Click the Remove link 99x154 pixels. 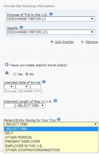pyautogui.click(x=92, y=42)
